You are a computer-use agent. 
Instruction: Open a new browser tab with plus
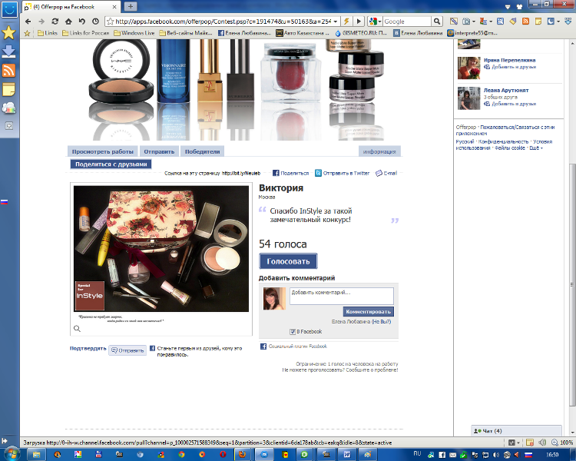point(131,6)
